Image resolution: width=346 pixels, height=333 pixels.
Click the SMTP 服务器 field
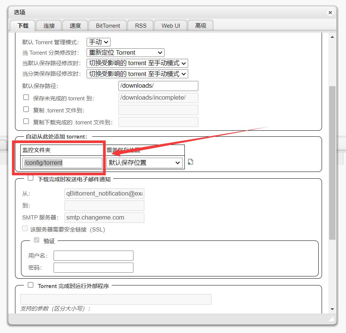(x=104, y=217)
